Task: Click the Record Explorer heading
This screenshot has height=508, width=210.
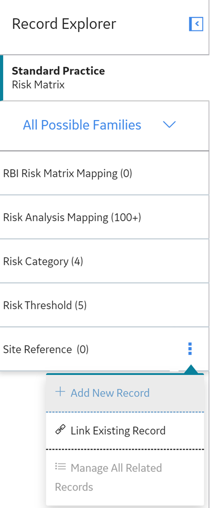Action: [64, 24]
